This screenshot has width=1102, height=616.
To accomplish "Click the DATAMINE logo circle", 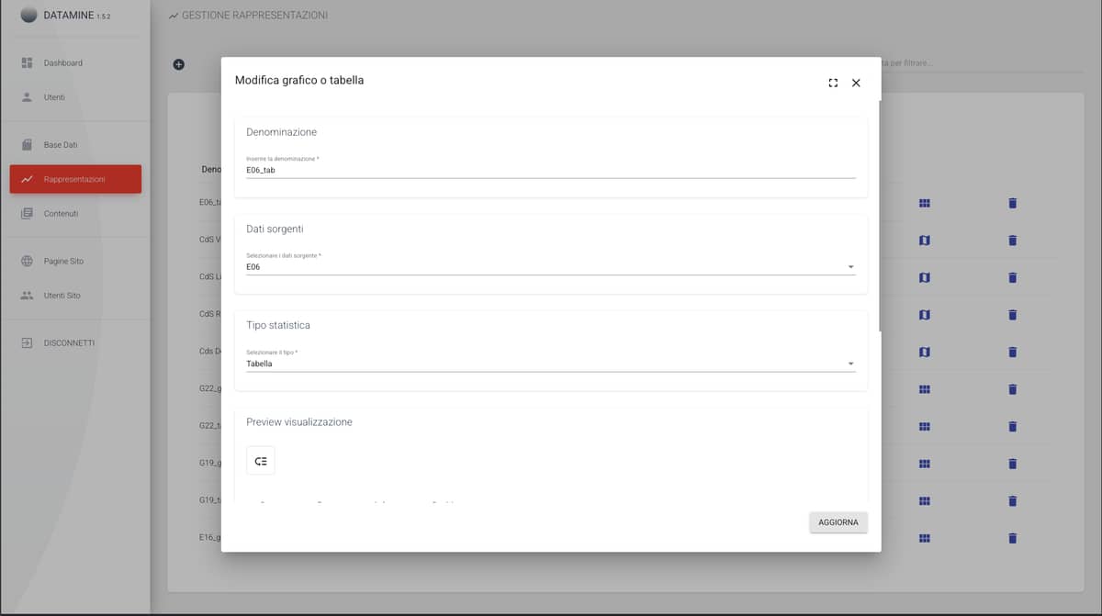I will (x=28, y=15).
